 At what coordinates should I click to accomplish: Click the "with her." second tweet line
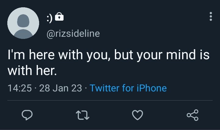point(32,70)
